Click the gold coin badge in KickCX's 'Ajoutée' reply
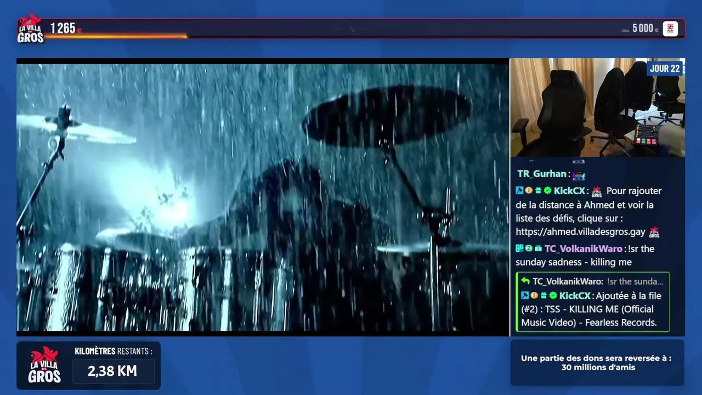Image resolution: width=702 pixels, height=395 pixels. coord(534,296)
